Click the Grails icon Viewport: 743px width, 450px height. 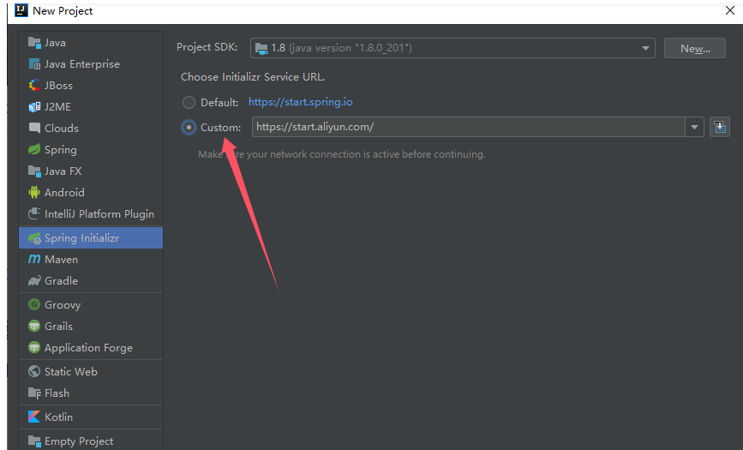(x=34, y=327)
